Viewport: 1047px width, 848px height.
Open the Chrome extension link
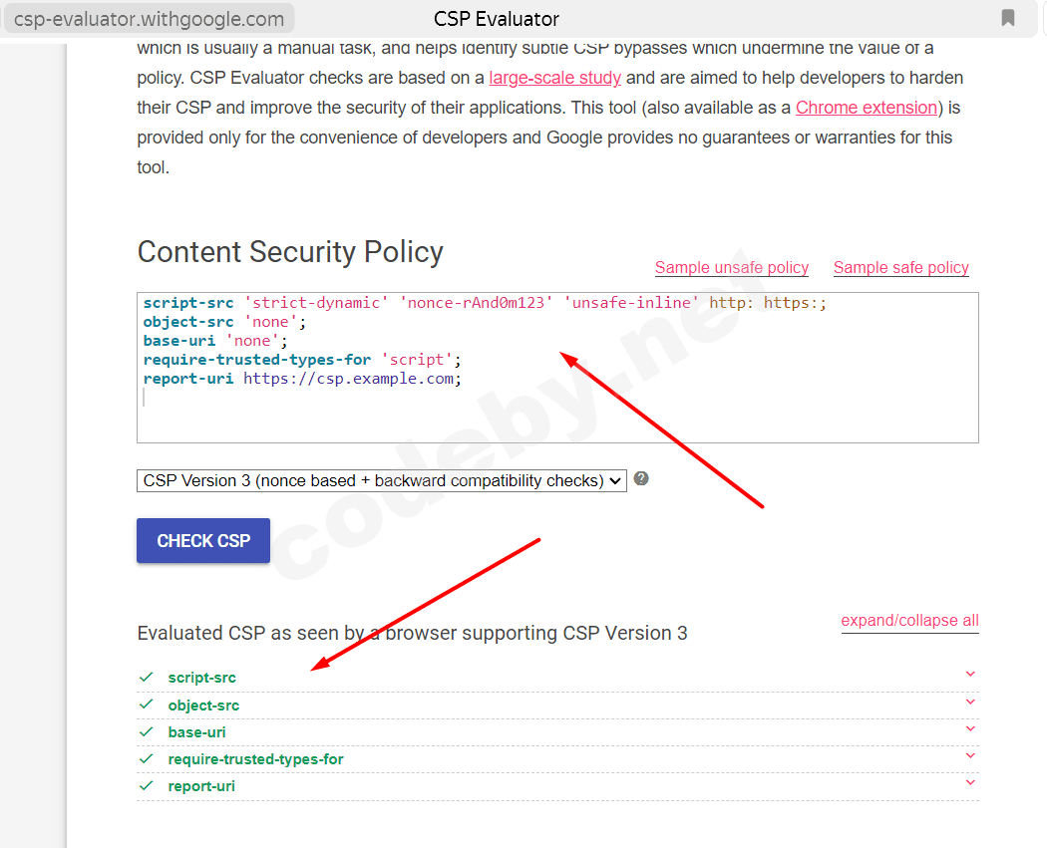(867, 108)
